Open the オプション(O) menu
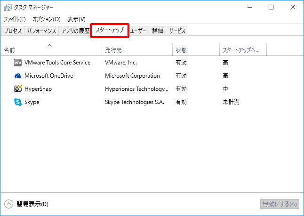304x216 pixels. pyautogui.click(x=47, y=19)
